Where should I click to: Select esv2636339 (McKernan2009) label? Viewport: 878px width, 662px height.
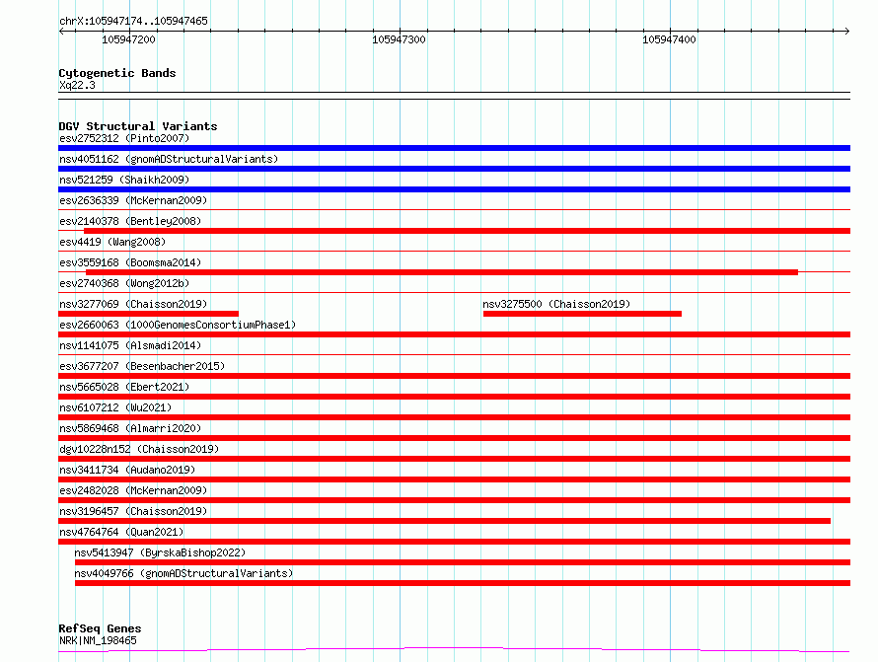pyautogui.click(x=133, y=200)
